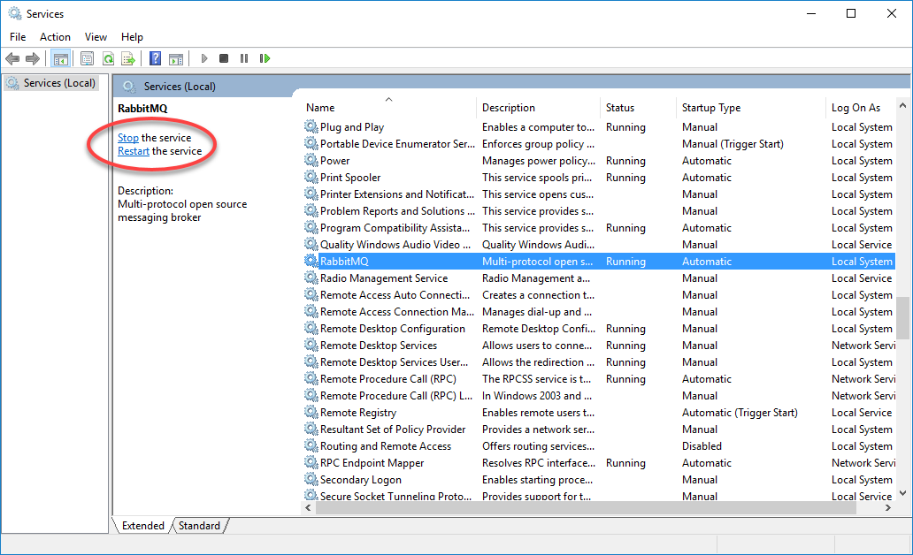
Task: Click the Back arrow in toolbar
Action: click(x=12, y=58)
